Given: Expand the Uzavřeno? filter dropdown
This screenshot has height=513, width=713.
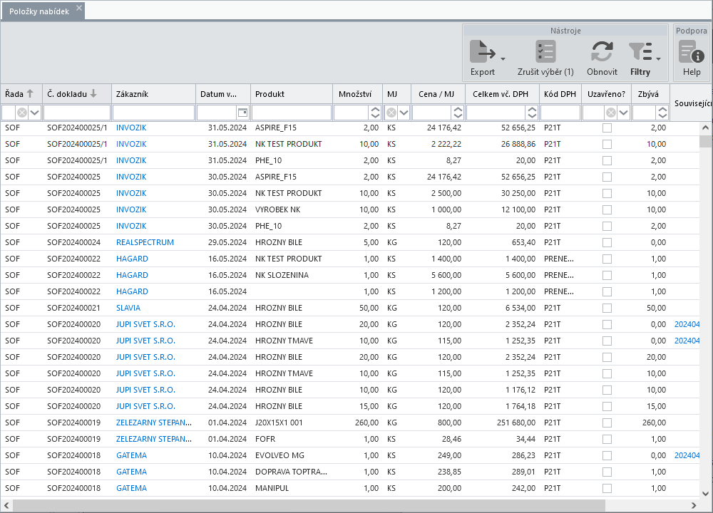Looking at the screenshot, I should pyautogui.click(x=624, y=113).
